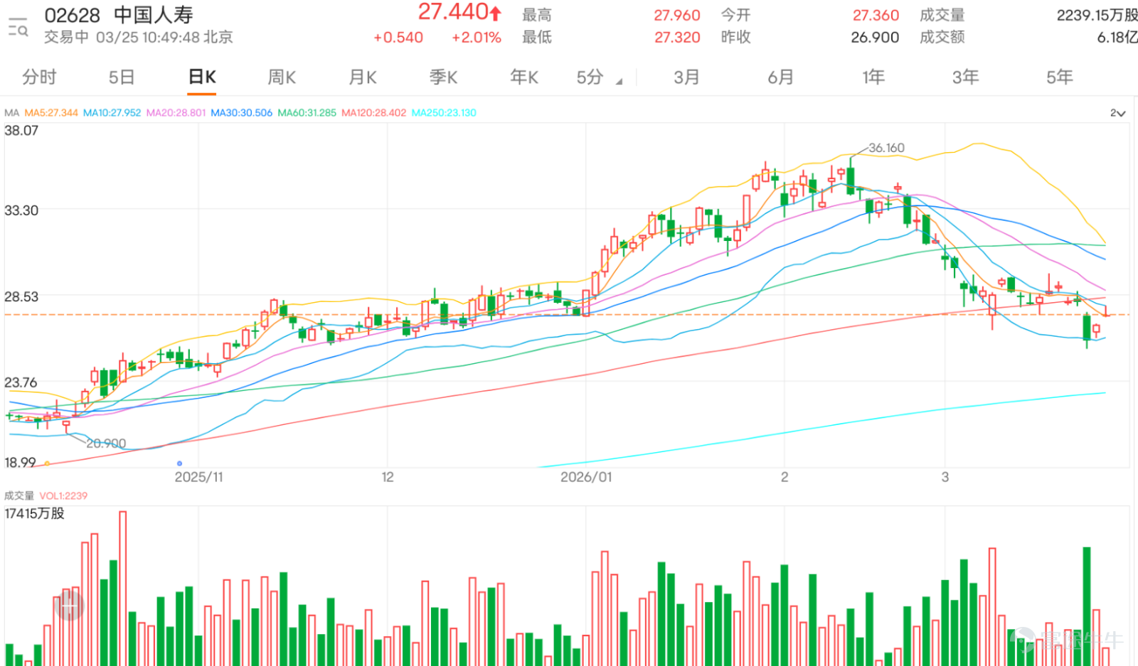Click the 2026/01 date axis label

pos(586,477)
